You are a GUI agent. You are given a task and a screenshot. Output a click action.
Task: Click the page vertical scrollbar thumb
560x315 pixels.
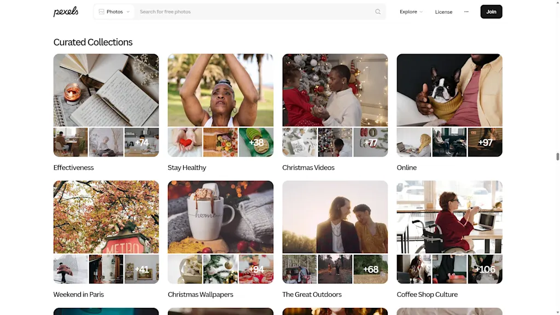557,157
